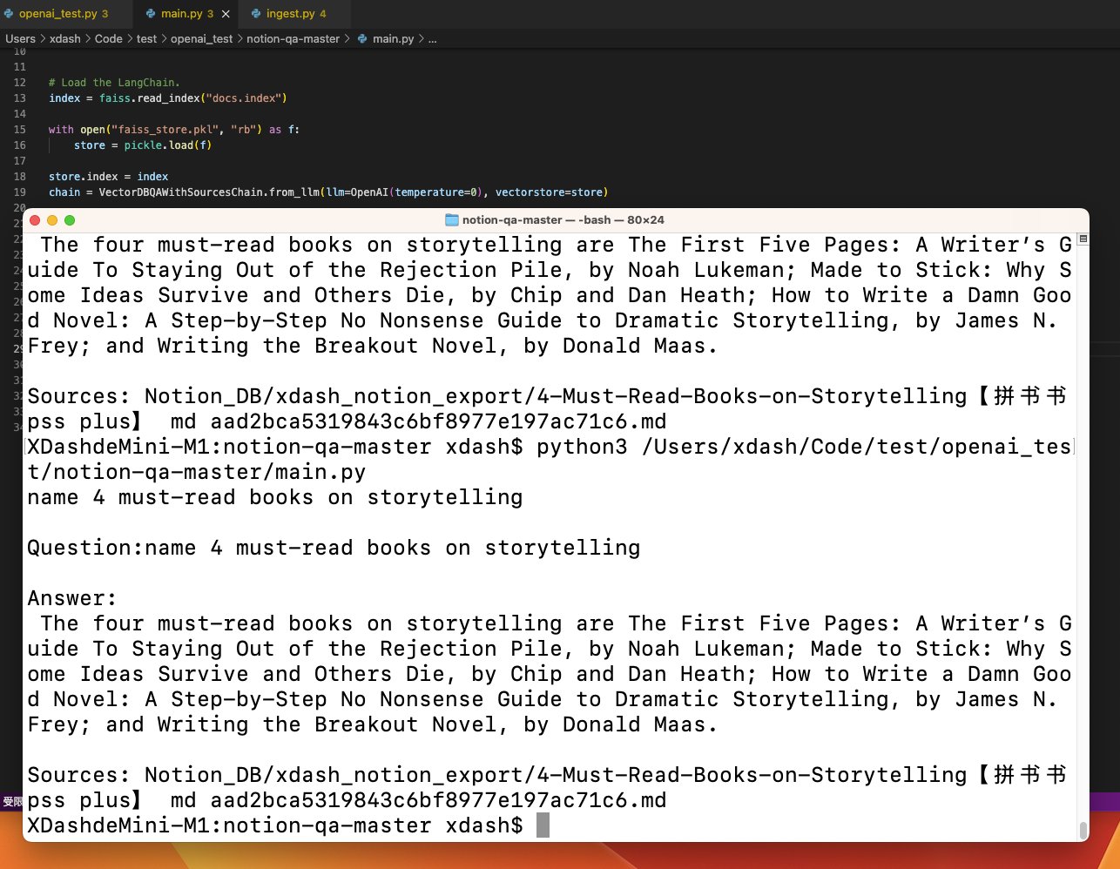The height and width of the screenshot is (869, 1120).
Task: Click the '# Load the LangChain.' comment line
Action: click(x=114, y=83)
